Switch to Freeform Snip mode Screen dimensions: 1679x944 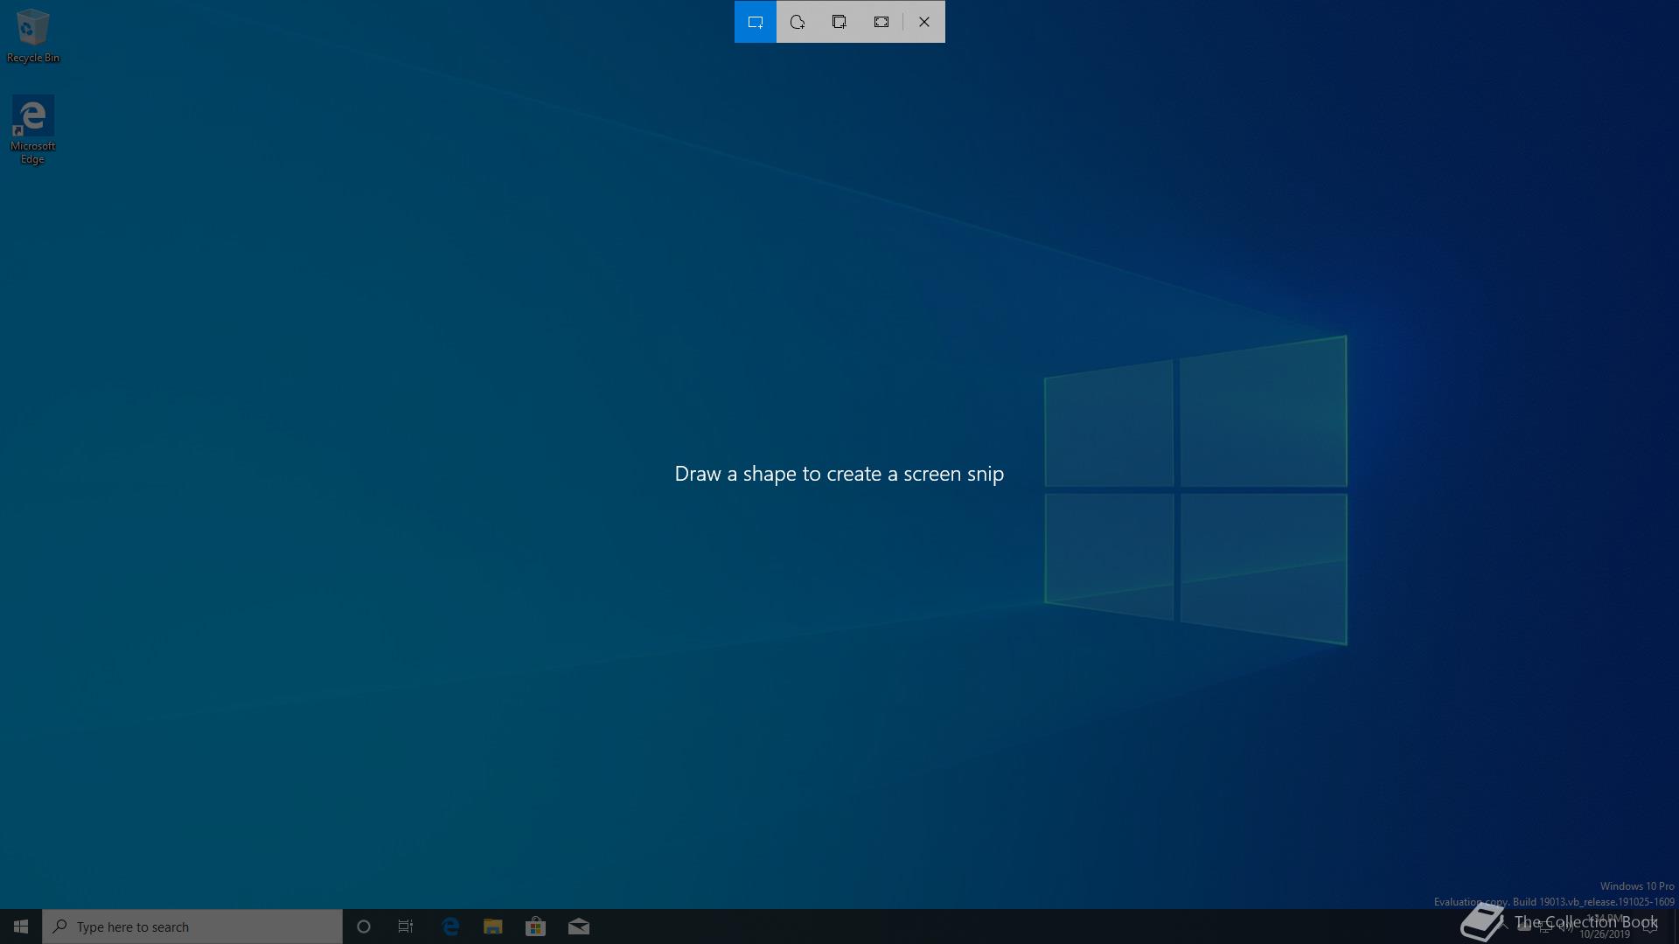coord(798,22)
